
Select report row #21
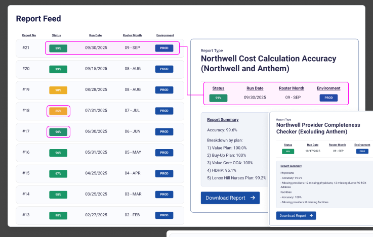point(100,48)
